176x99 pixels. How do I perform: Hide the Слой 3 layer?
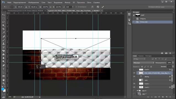(134, 84)
